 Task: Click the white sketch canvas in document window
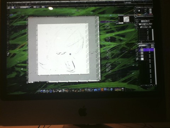coord(63,49)
